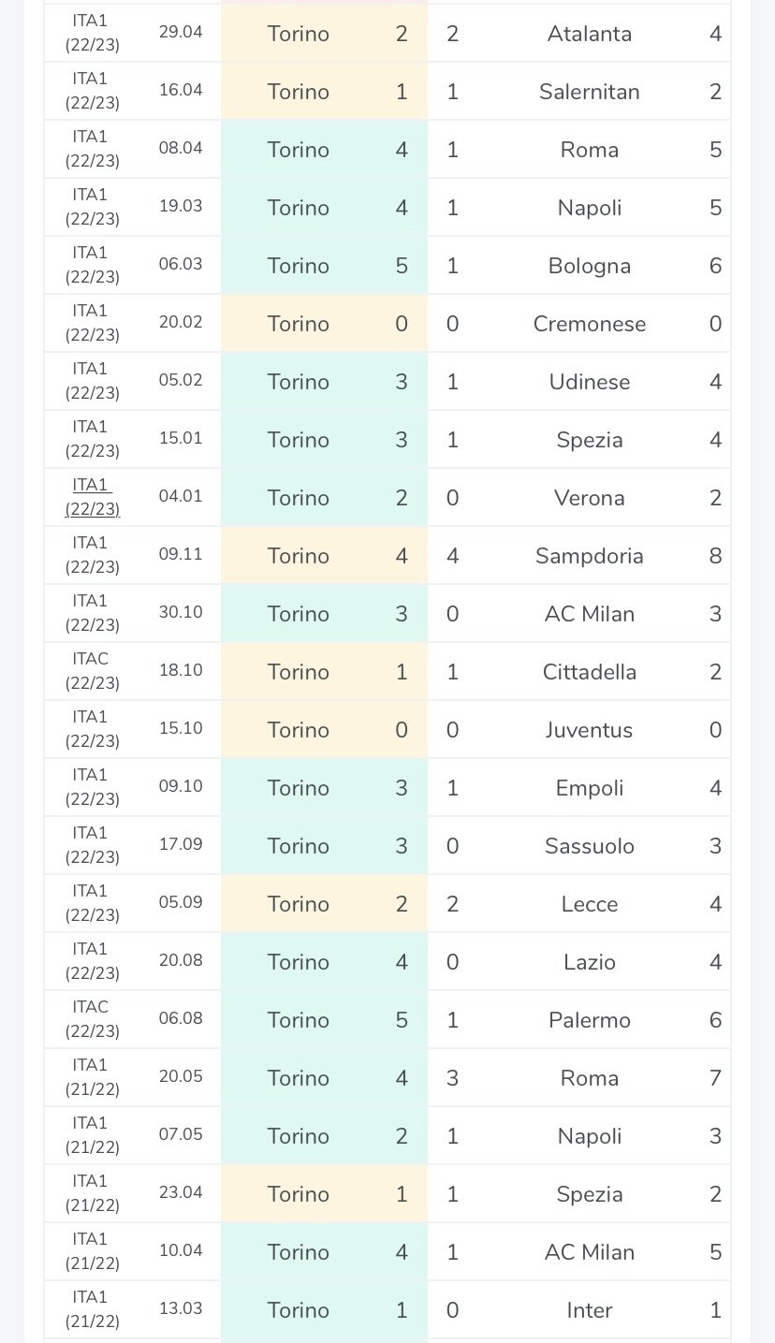Select the 20.02 match date

click(181, 322)
